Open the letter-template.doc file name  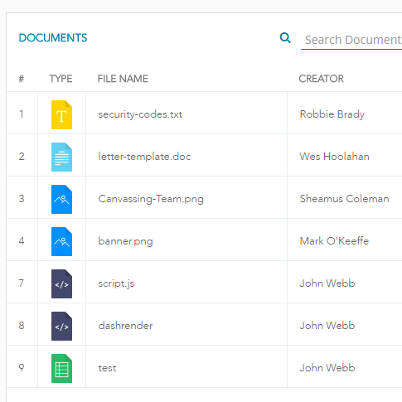(144, 157)
